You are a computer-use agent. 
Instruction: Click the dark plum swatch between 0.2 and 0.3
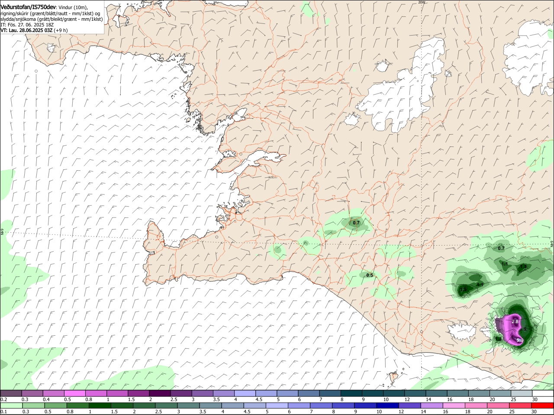pyautogui.click(x=11, y=393)
